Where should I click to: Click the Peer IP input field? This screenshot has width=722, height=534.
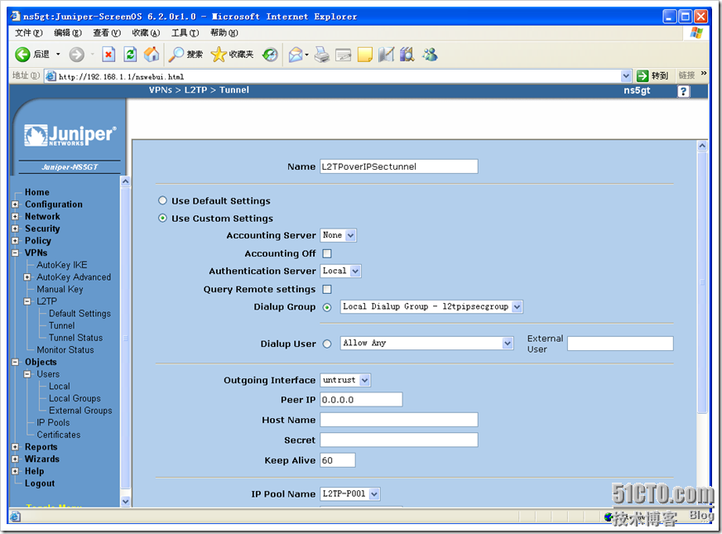361,400
